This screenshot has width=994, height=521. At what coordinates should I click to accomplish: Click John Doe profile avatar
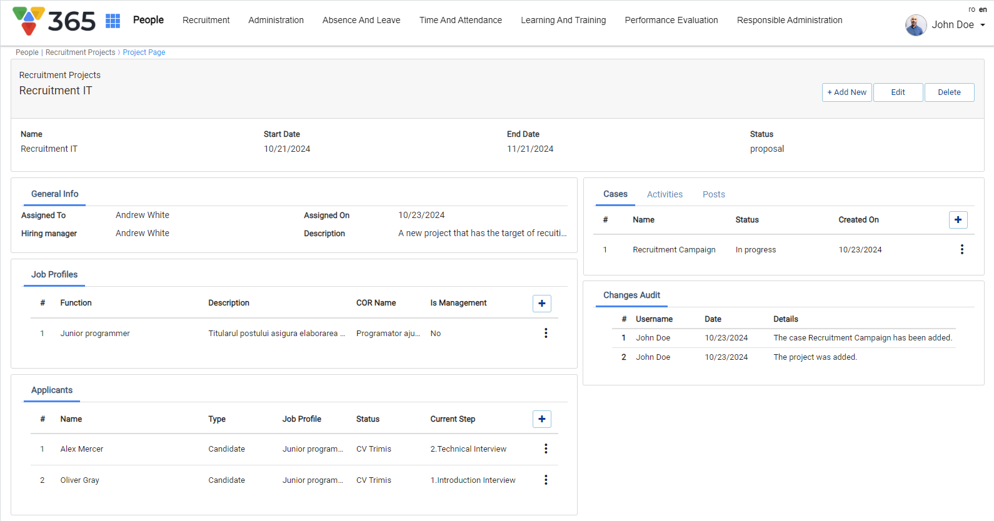[916, 25]
